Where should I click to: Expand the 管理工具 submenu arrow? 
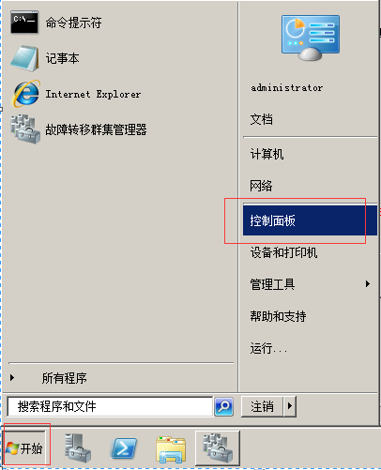[x=368, y=283]
